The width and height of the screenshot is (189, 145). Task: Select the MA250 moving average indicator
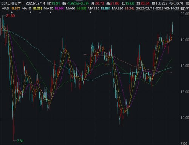click(123, 9)
